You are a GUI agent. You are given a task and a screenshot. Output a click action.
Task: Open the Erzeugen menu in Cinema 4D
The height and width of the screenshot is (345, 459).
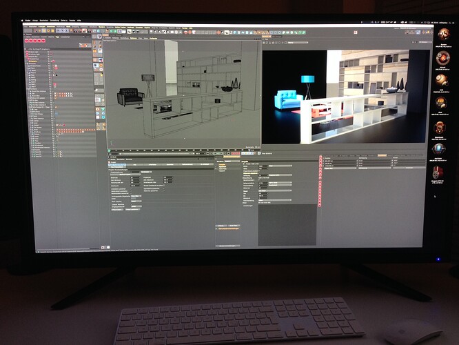[x=42, y=27]
